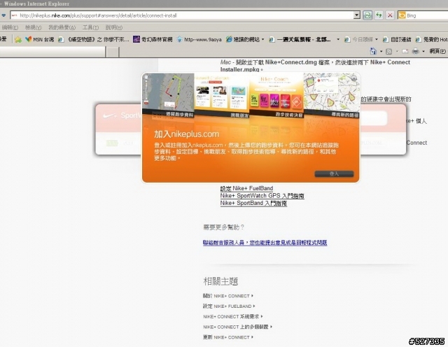Screen dimensions: 448x347
Task: Select the active browser tab
Action: coord(52,52)
